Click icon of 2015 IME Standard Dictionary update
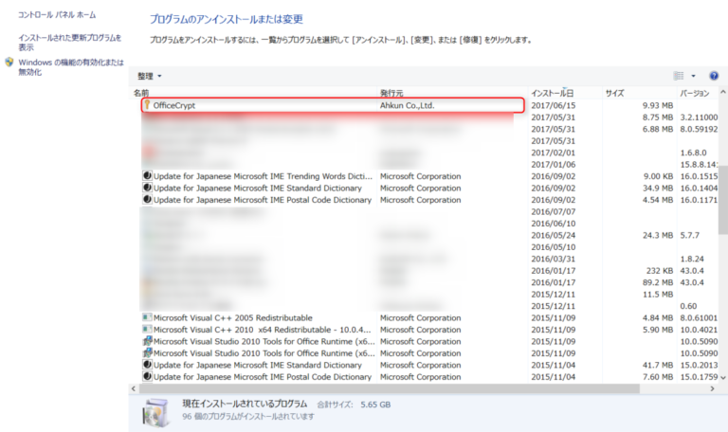Image resolution: width=728 pixels, height=432 pixels. tap(147, 365)
